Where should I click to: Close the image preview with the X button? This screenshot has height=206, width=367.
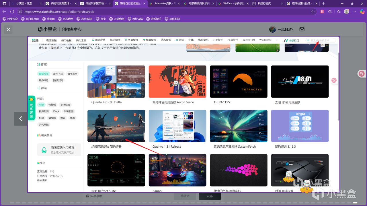8,29
